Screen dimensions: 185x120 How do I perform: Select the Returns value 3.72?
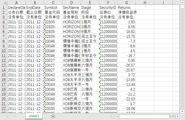coord(126,75)
